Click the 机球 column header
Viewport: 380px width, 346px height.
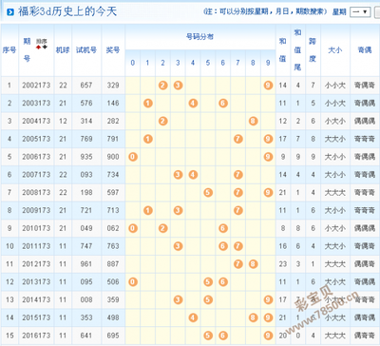pos(63,49)
